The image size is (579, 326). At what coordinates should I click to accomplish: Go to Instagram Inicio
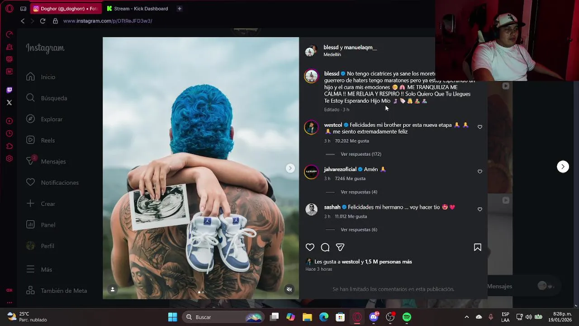point(41,77)
